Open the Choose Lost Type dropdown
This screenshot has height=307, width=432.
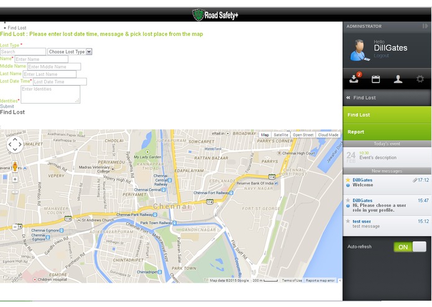click(70, 52)
